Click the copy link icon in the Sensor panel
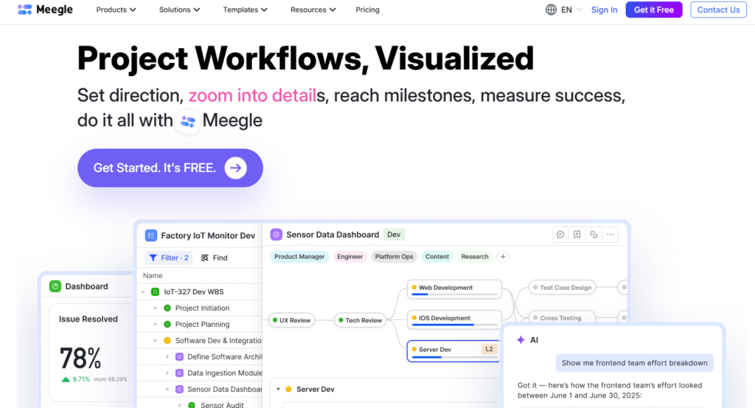Image resolution: width=755 pixels, height=408 pixels. [x=594, y=235]
